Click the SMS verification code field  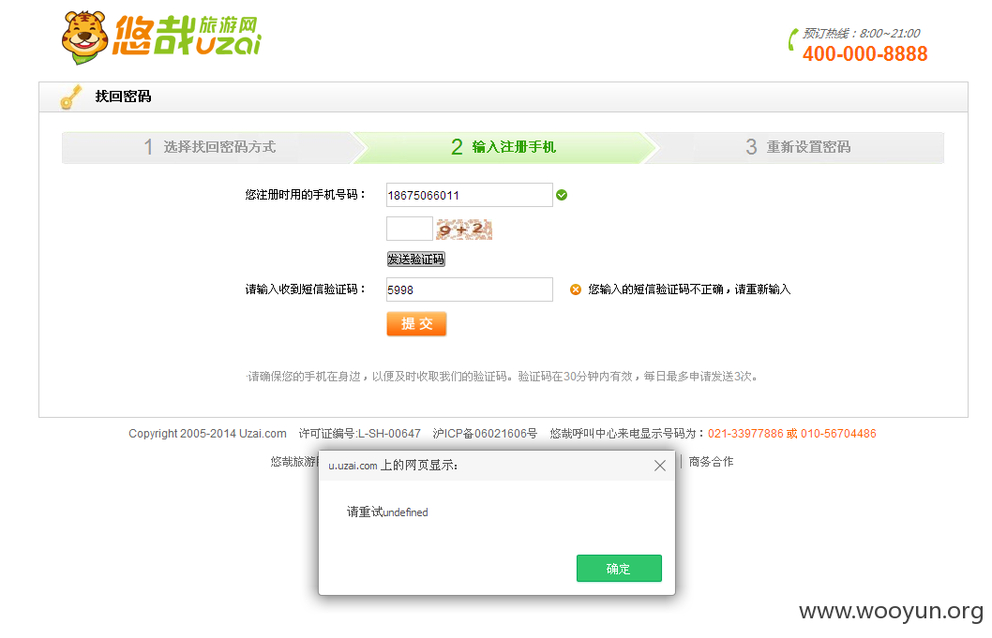pos(470,289)
